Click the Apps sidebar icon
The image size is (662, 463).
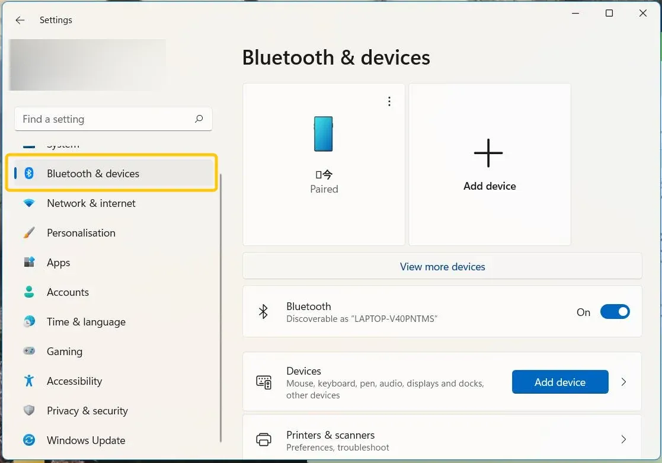tap(29, 262)
